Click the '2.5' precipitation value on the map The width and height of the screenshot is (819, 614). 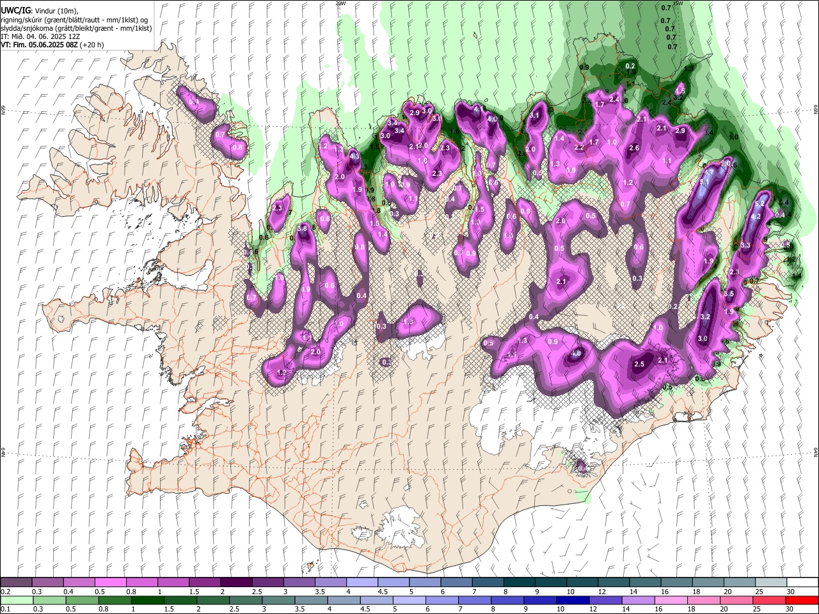(639, 364)
